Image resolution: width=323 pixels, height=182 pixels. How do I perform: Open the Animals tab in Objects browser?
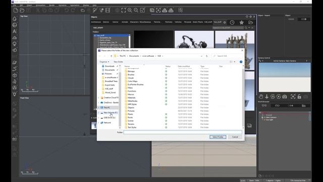(x=125, y=22)
